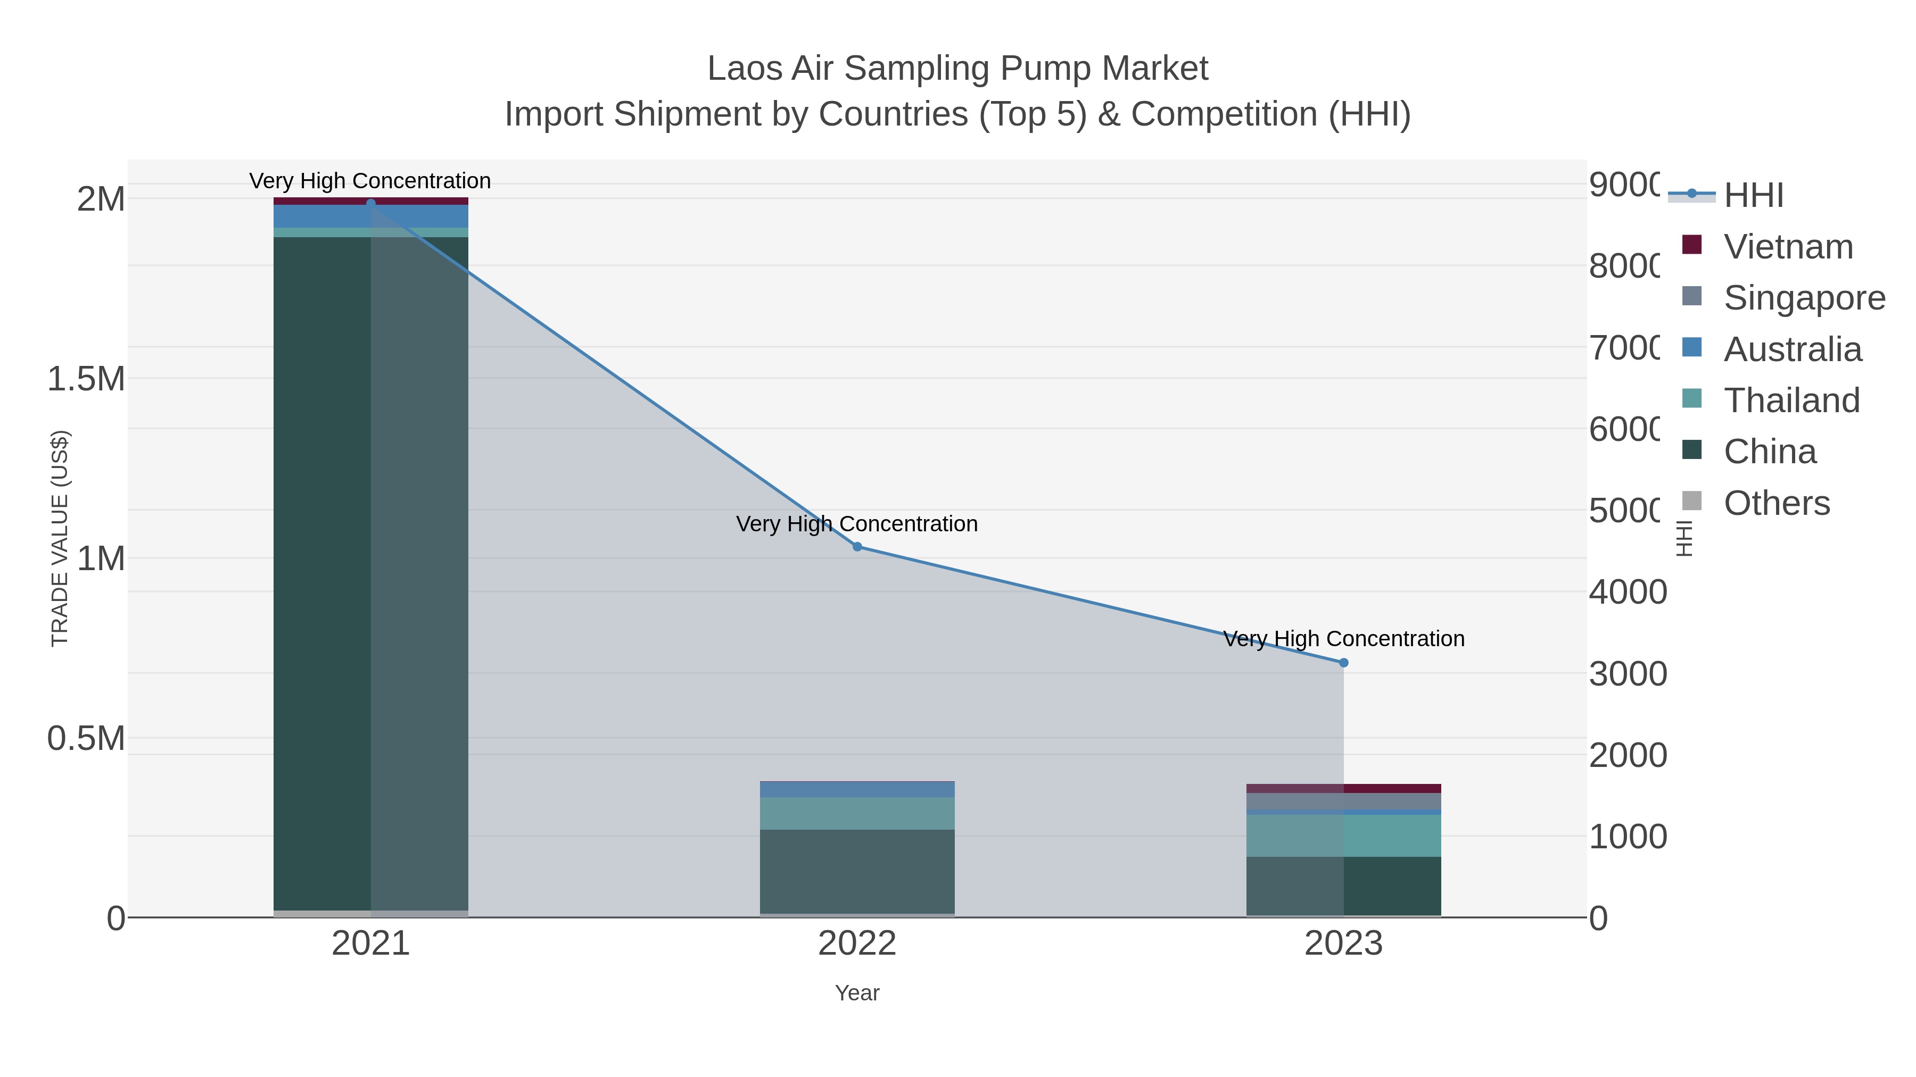Click the rotated 'HHI' right axis title
Screen dimensions: 1916x1077
tap(1684, 538)
